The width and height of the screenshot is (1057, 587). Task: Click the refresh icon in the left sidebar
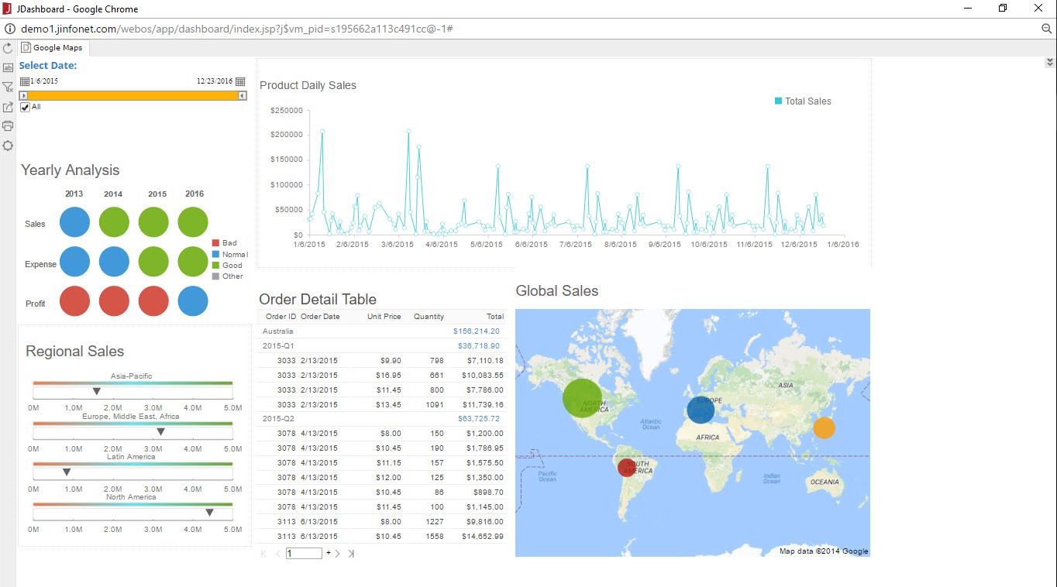tap(8, 48)
